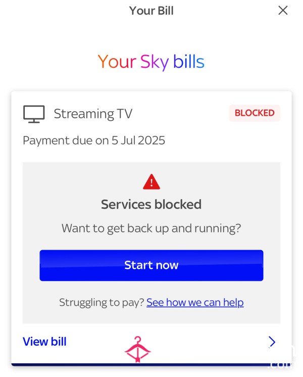Open the See how we can help link
303x377 pixels.
[x=195, y=303]
